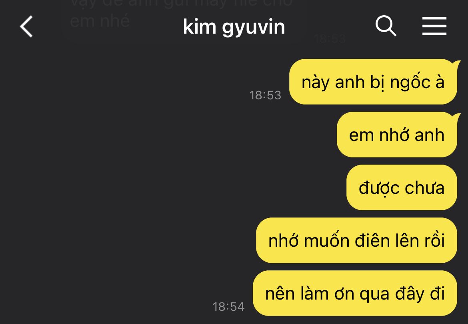Tap the chat title kim gyuvin
Screen dimensions: 468x324
(234, 28)
